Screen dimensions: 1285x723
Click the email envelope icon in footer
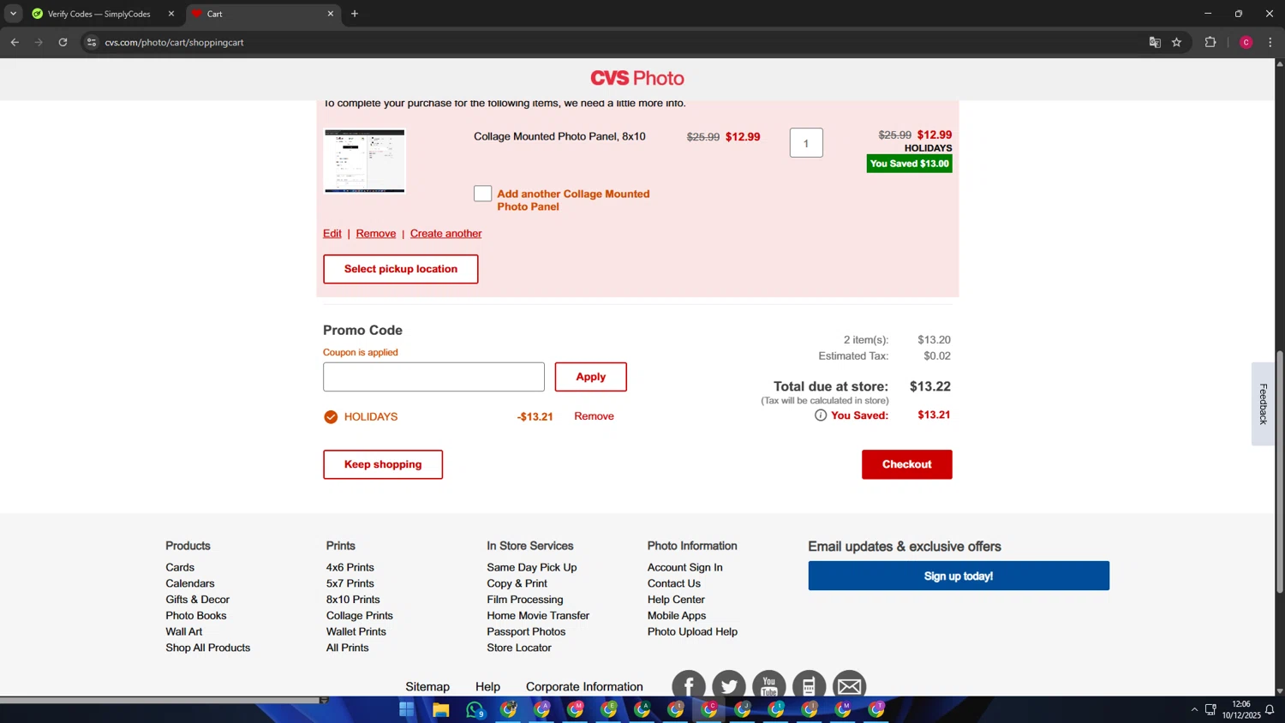tap(850, 684)
